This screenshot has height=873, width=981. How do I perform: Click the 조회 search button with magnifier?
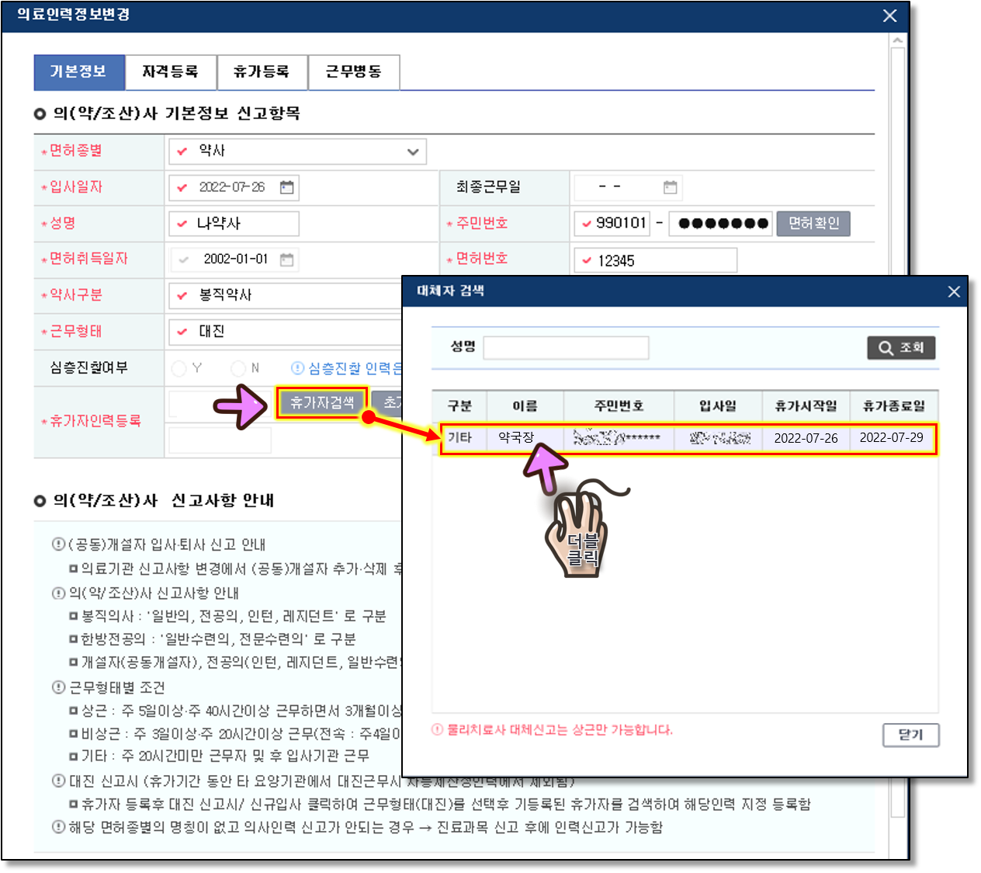point(900,348)
